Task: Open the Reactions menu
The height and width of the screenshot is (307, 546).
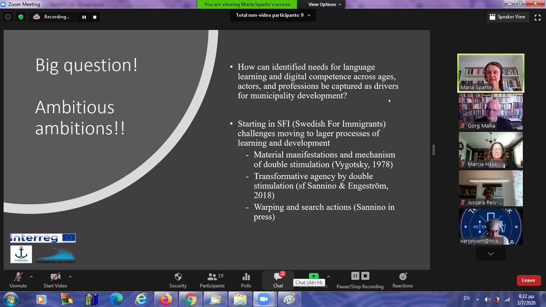Action: coord(403,280)
